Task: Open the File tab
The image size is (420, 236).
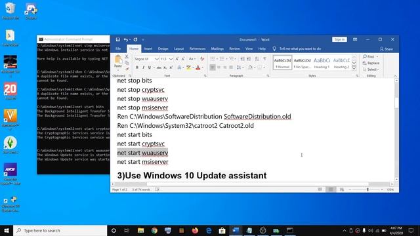Action: pyautogui.click(x=118, y=49)
